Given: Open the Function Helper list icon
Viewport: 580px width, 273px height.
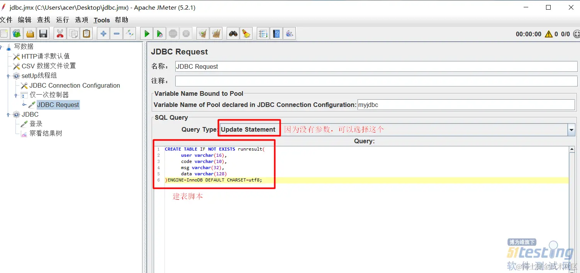Looking at the screenshot, I should [x=263, y=34].
